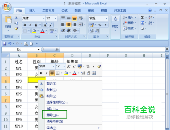Toggle middle vertical alignment
Image resolution: width=170 pixels, height=130 pixels.
(69, 18)
